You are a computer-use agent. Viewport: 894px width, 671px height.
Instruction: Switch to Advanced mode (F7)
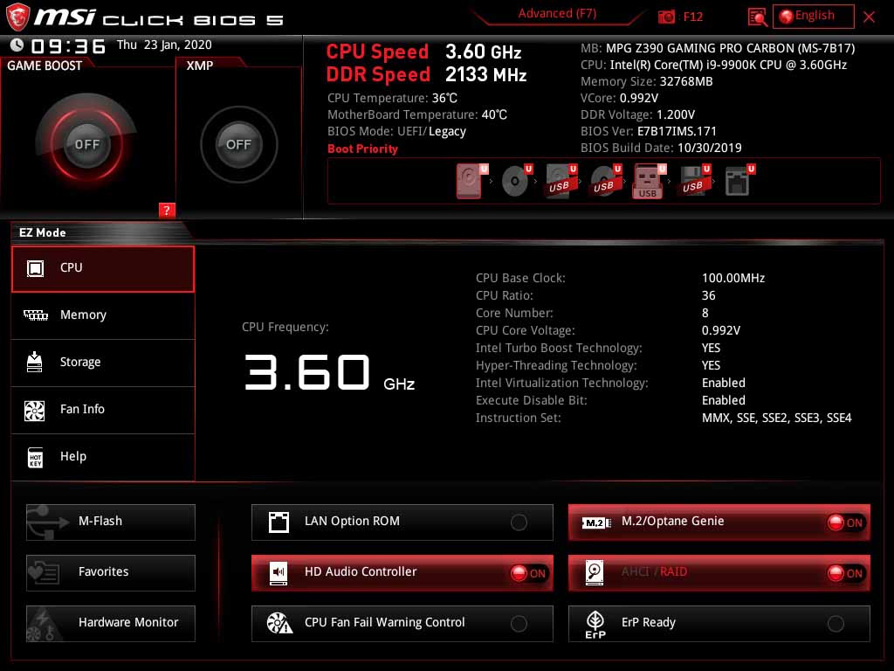point(556,13)
